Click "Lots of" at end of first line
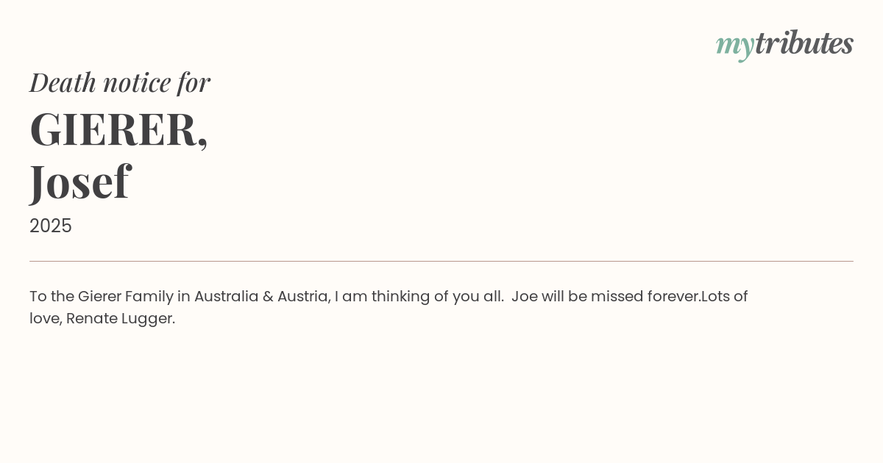 [725, 297]
